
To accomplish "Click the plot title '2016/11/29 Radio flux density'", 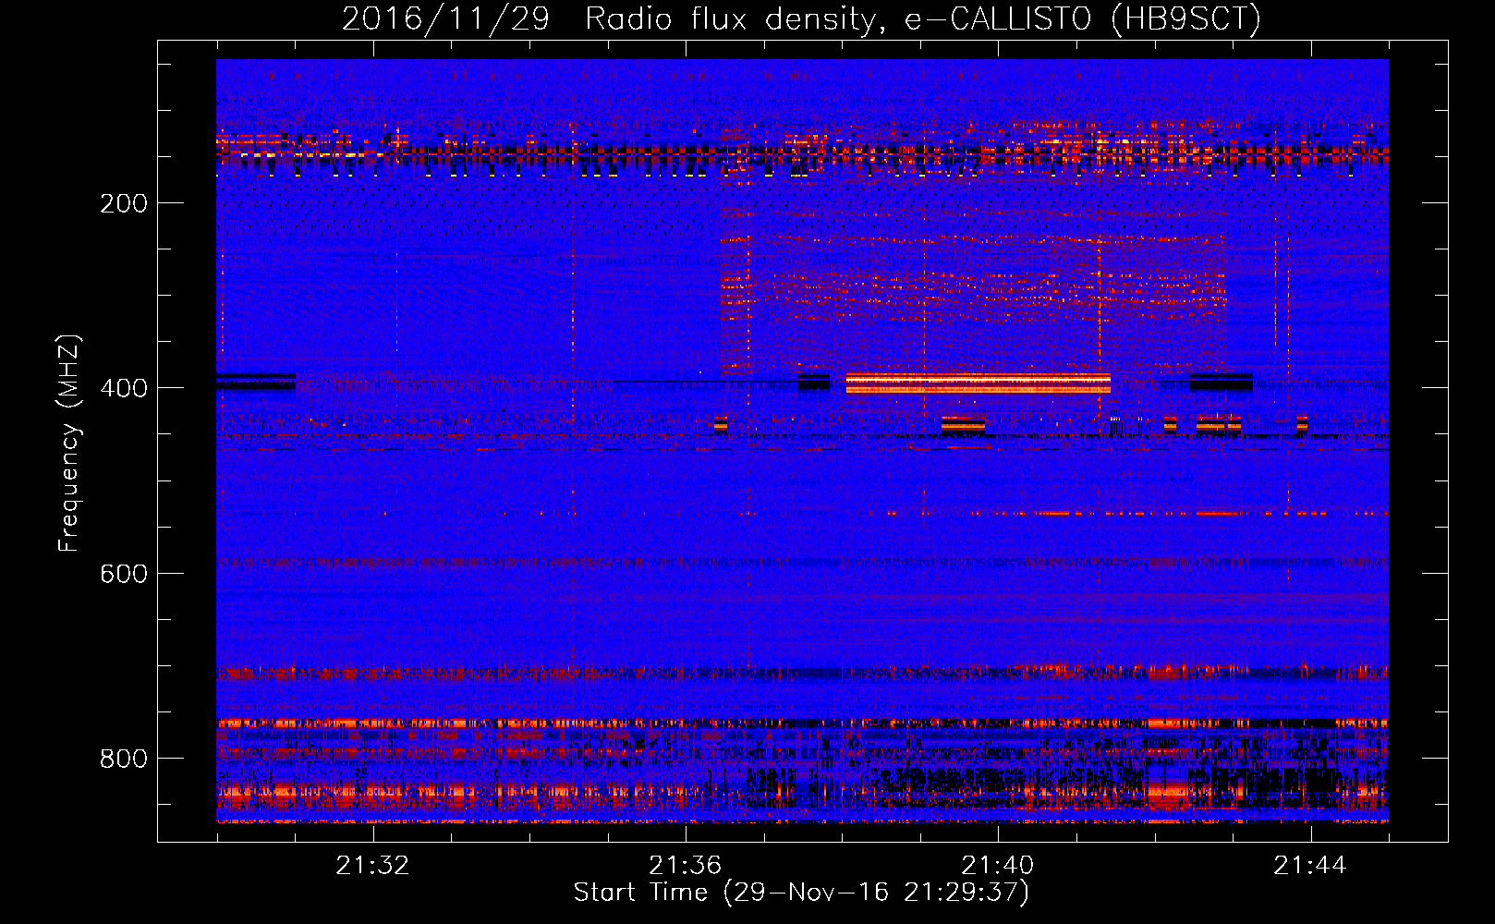I will click(x=801, y=18).
